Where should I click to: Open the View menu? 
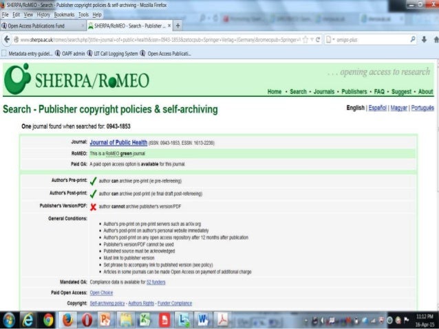pos(28,15)
